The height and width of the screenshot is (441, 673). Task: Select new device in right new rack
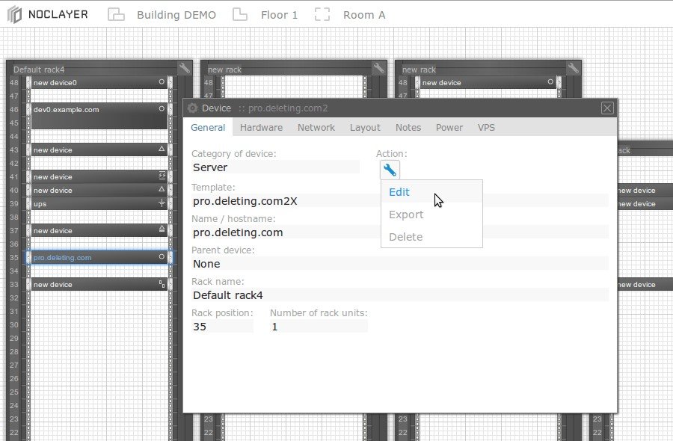coord(488,82)
